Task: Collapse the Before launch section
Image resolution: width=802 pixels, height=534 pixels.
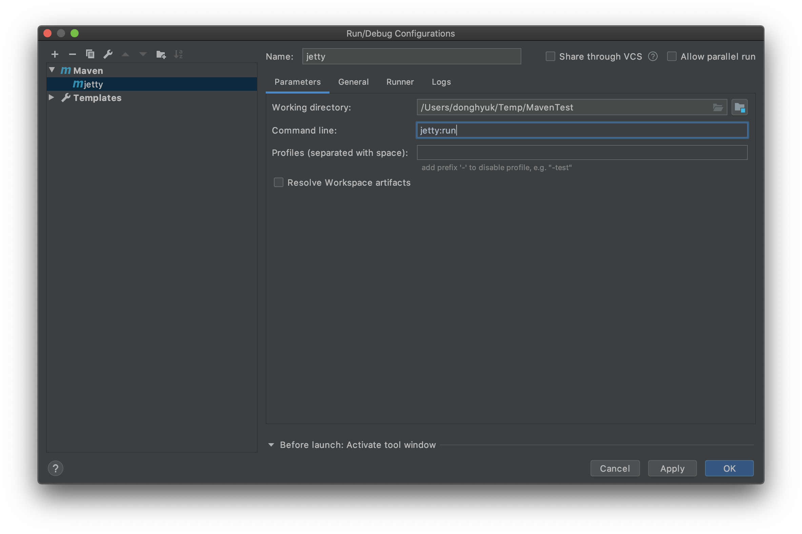Action: (x=271, y=445)
